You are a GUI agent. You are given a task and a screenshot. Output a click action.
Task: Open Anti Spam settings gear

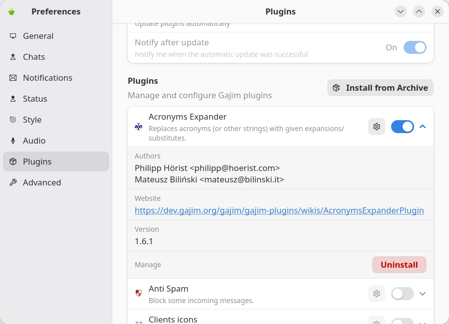[377, 294]
